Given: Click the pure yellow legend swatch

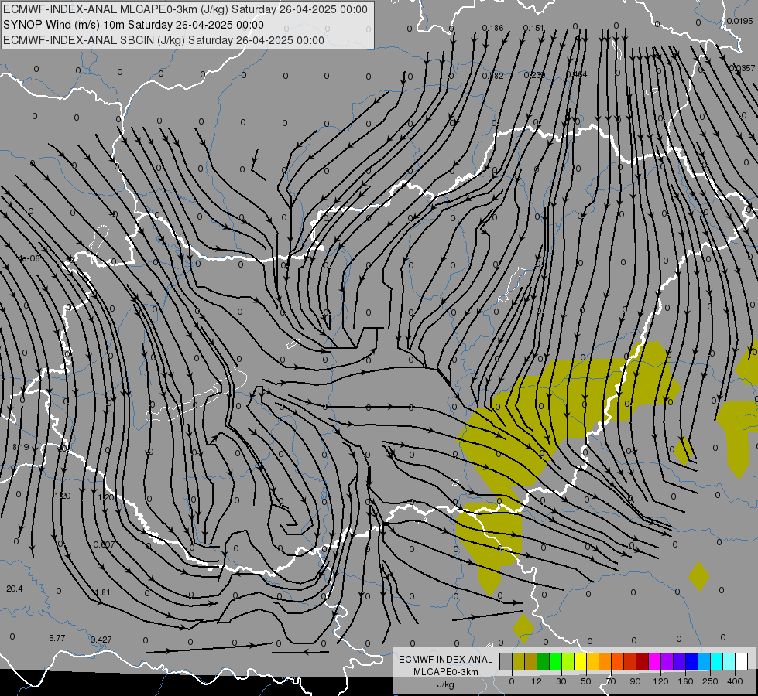Looking at the screenshot, I should click(581, 661).
